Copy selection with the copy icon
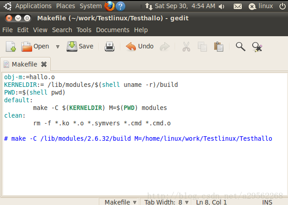Viewport: 288px width, 205px height. click(202, 47)
